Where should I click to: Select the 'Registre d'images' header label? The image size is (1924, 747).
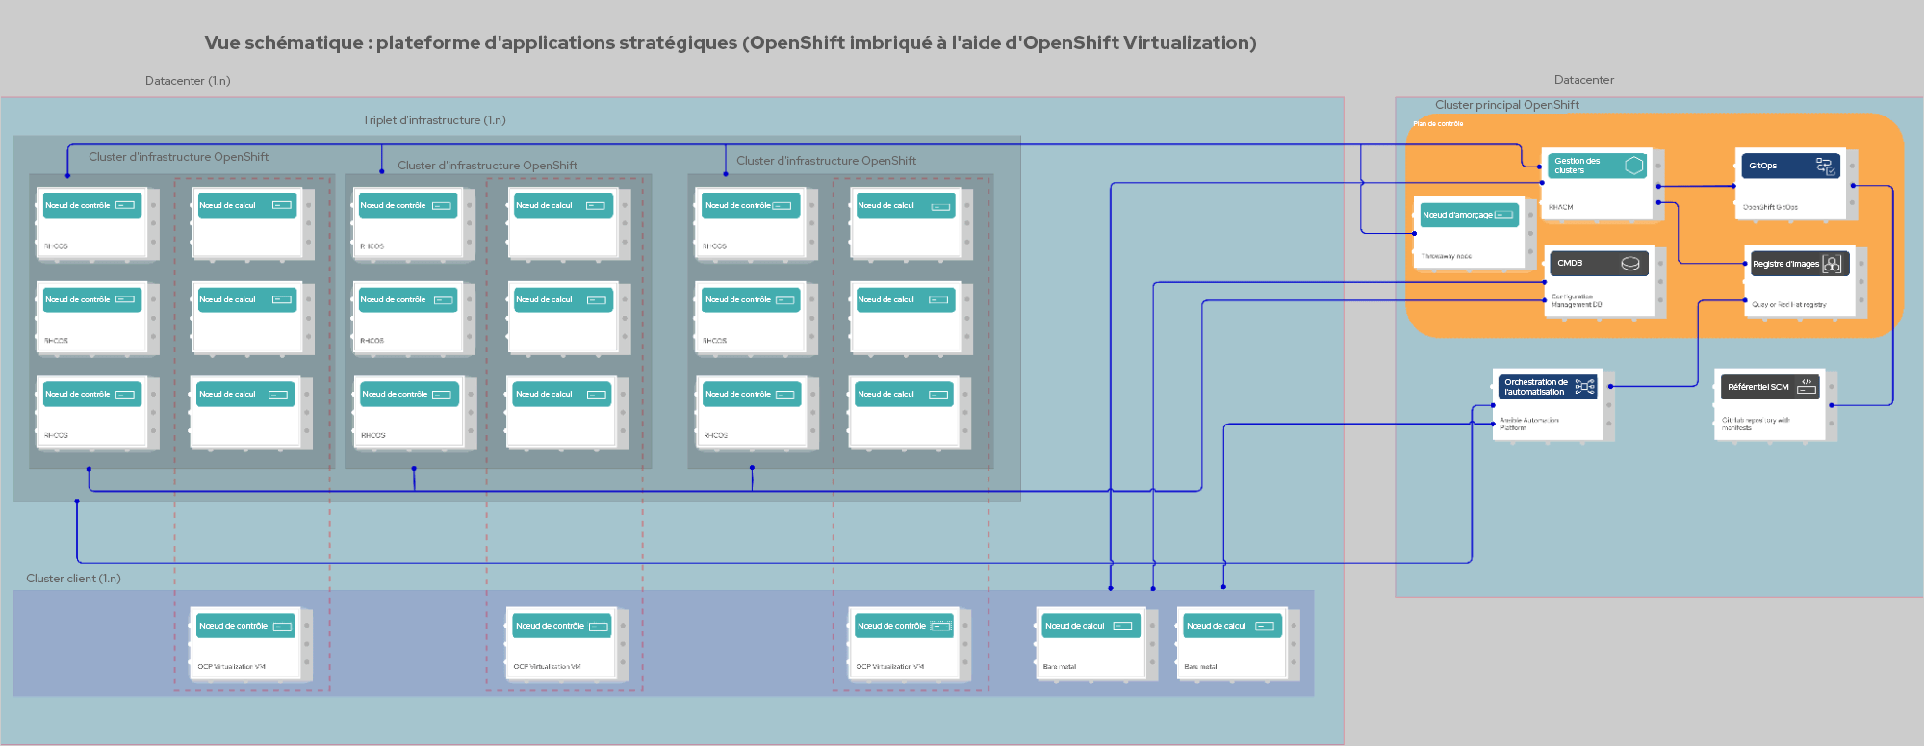pos(1785,264)
